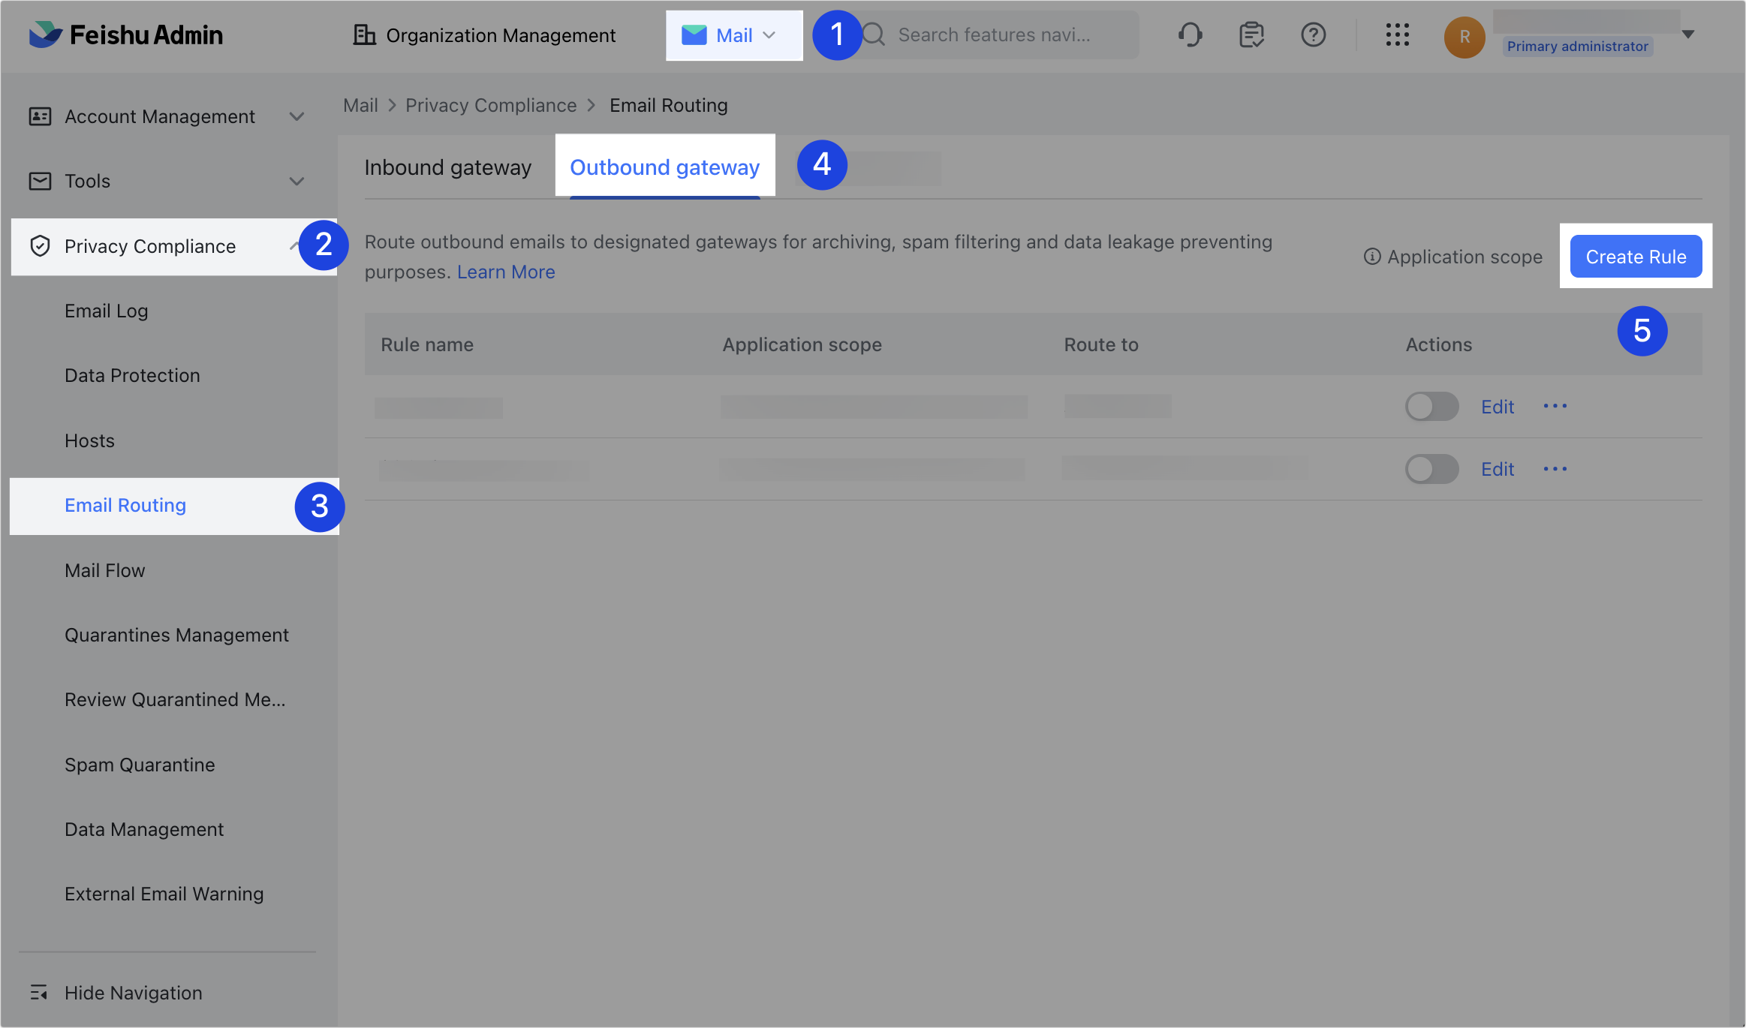Expand the Mail dropdown in the header
This screenshot has width=1746, height=1028.
point(769,35)
